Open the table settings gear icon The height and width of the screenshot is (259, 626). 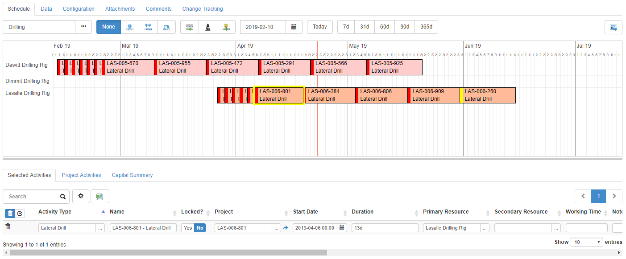point(81,196)
